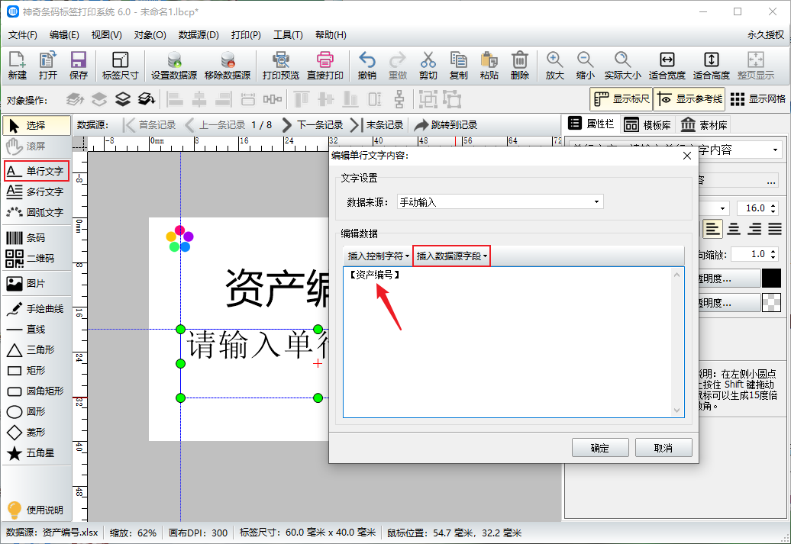Choose the 菱形 diamond tool
This screenshot has width=791, height=544.
[x=37, y=433]
